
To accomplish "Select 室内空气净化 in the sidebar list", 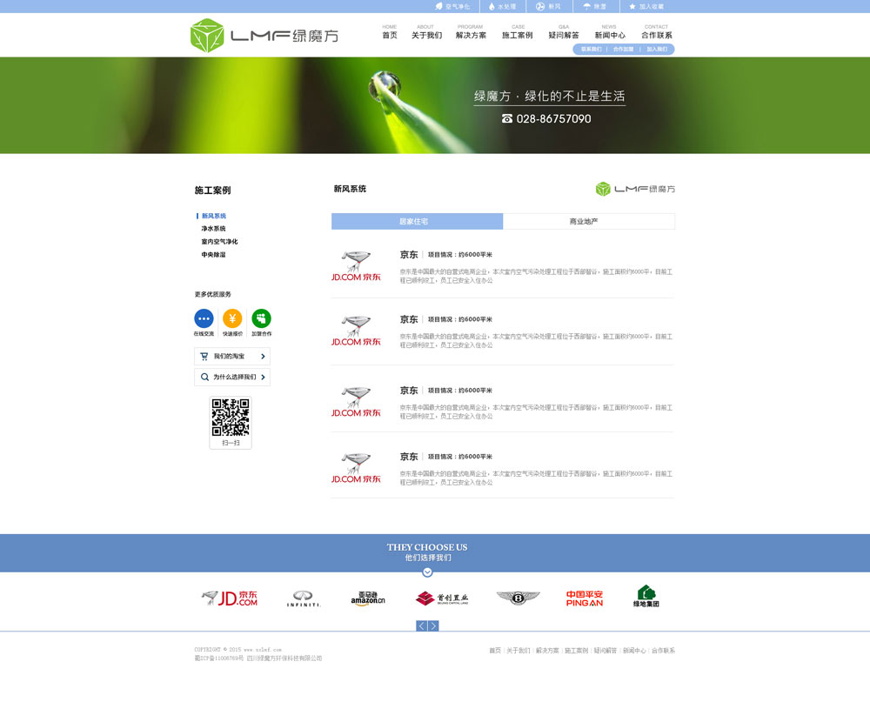I will pos(219,242).
